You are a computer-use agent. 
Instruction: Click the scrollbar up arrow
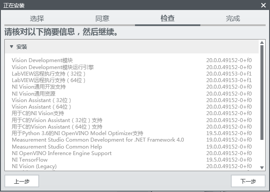pos(262,43)
